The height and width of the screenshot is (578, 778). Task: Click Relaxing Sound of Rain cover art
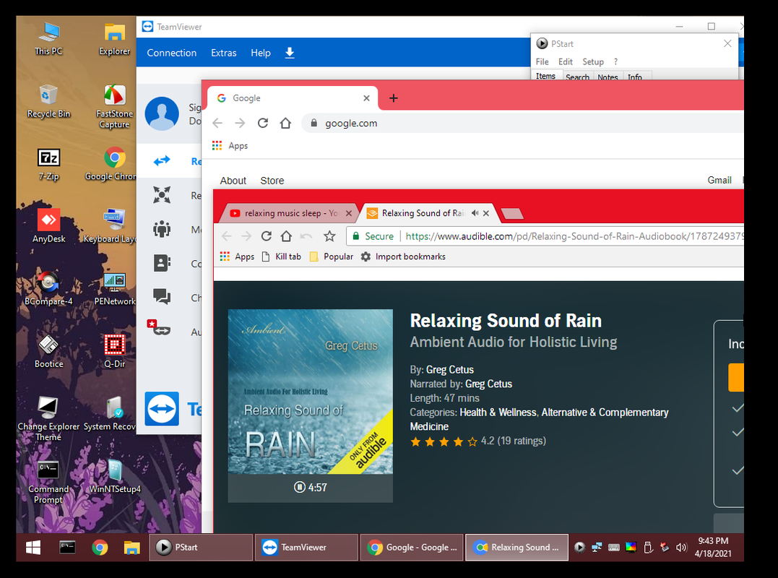tap(310, 392)
